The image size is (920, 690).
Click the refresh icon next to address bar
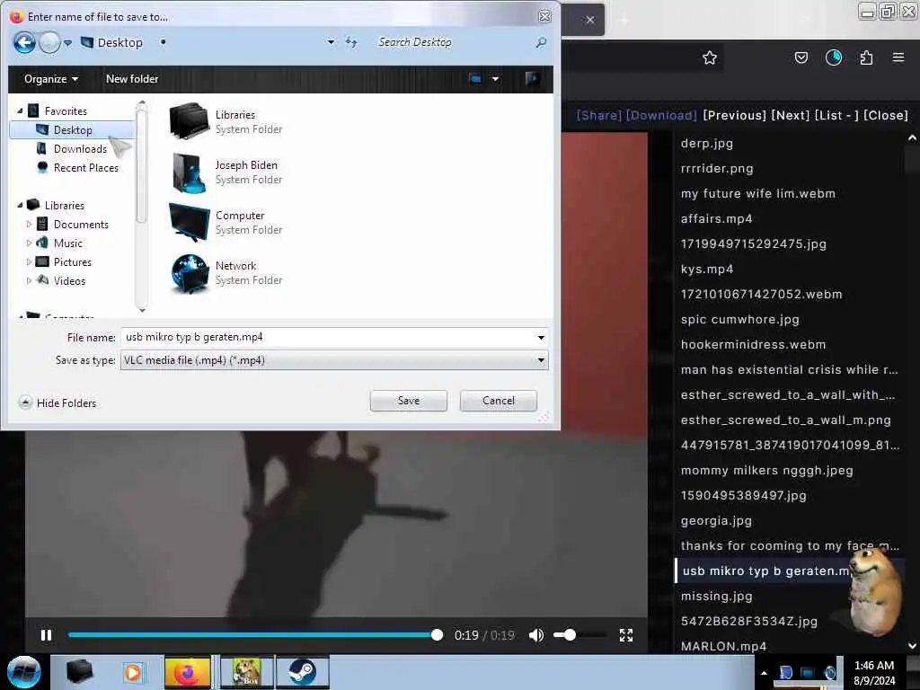[351, 42]
